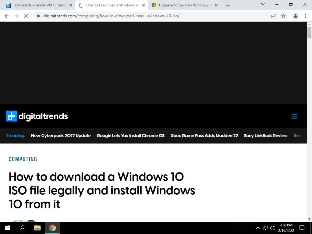Image resolution: width=312 pixels, height=234 pixels.
Task: Open File Explorer from taskbar
Action: click(37, 228)
